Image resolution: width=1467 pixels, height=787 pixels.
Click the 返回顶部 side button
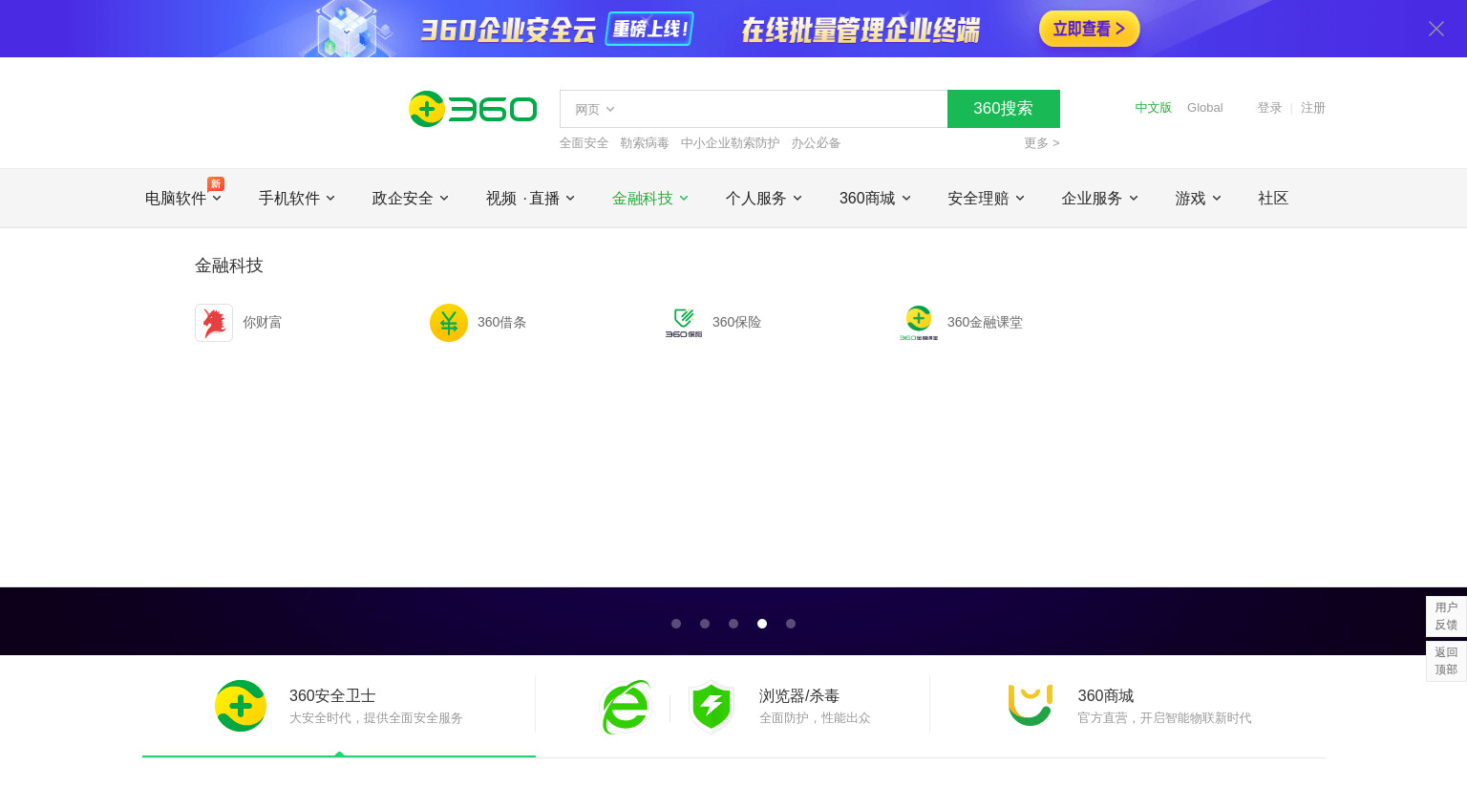1446,661
